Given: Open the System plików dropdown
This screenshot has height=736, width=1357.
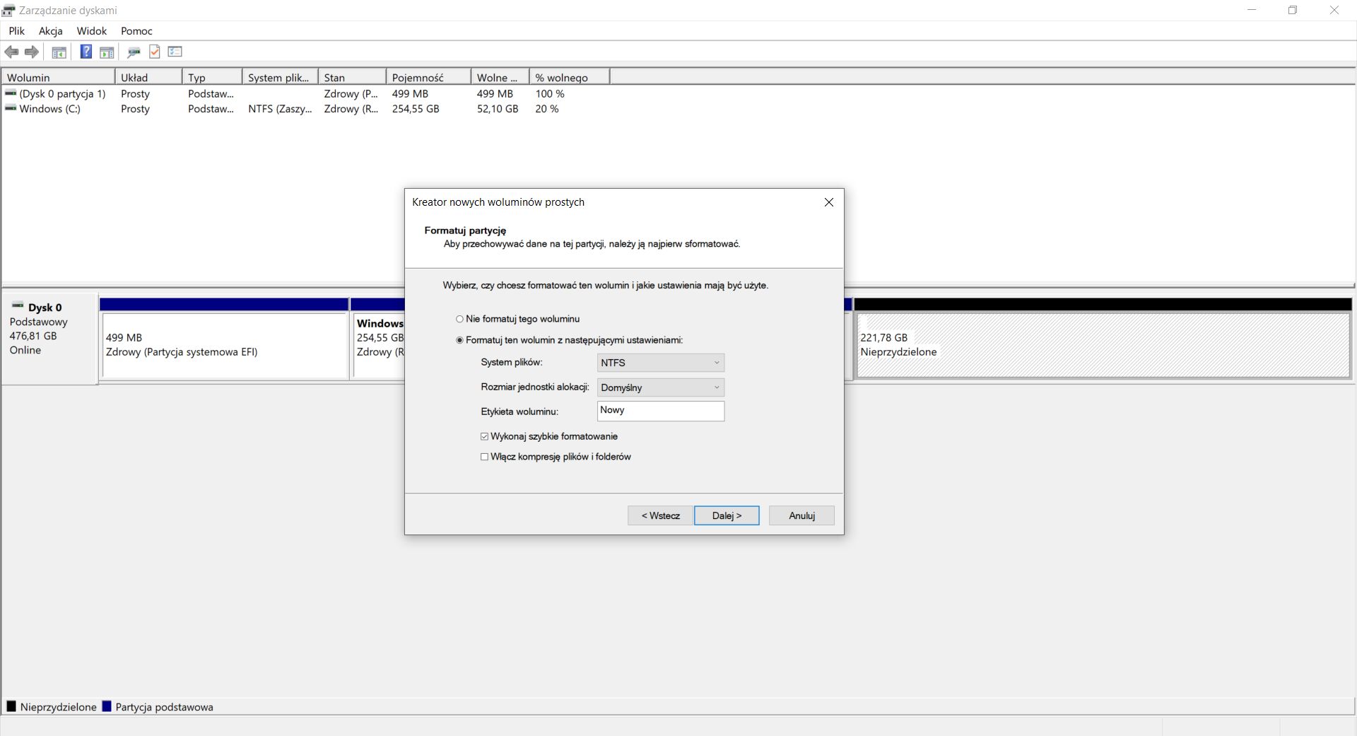Looking at the screenshot, I should [x=717, y=362].
